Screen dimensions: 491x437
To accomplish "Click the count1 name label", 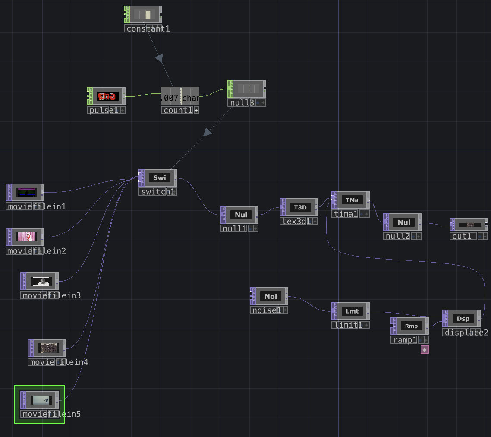I will (177, 110).
